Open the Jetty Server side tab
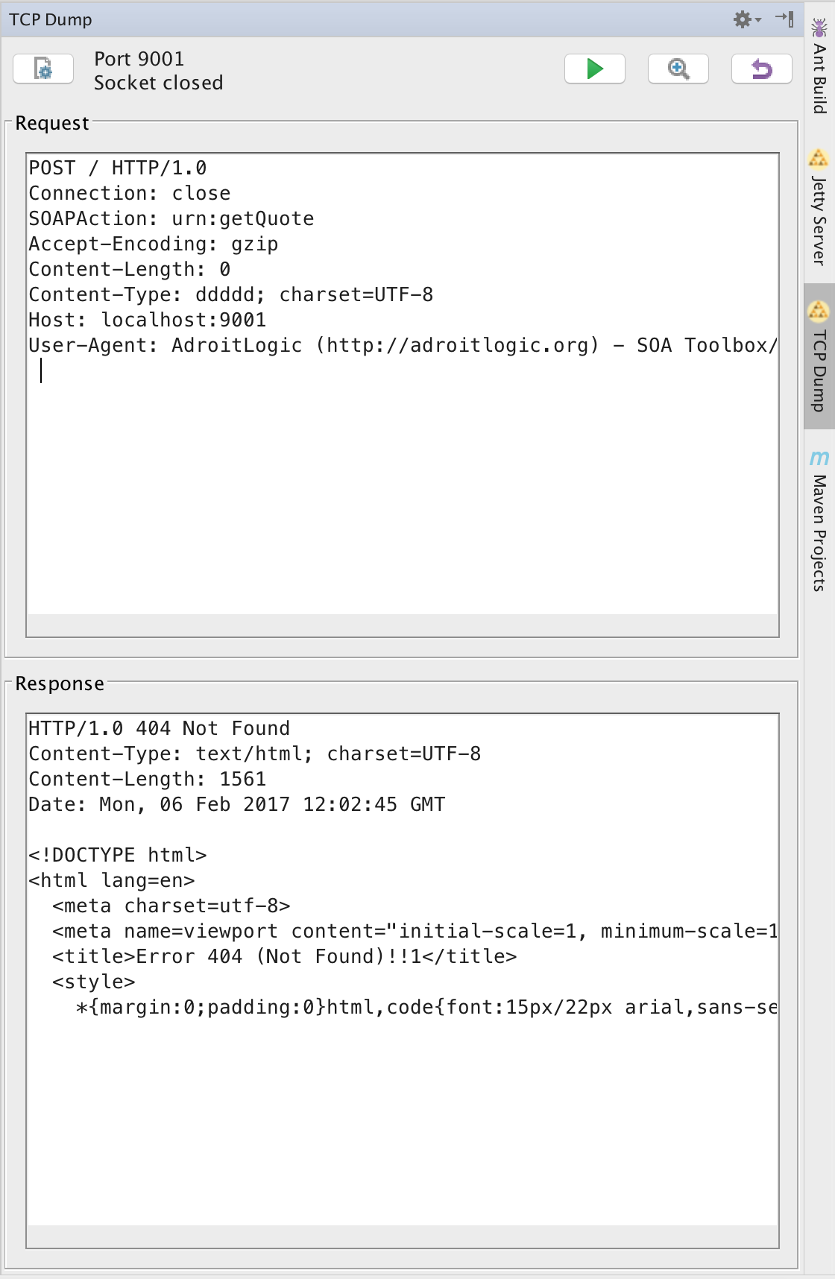The height and width of the screenshot is (1279, 835). point(819,208)
